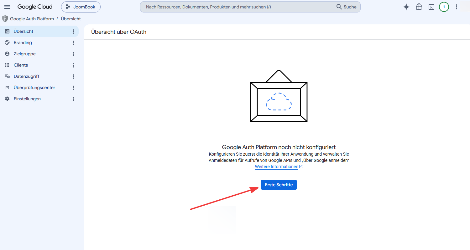This screenshot has width=470, height=250.
Task: Click the Clients grid icon
Action: (x=7, y=65)
